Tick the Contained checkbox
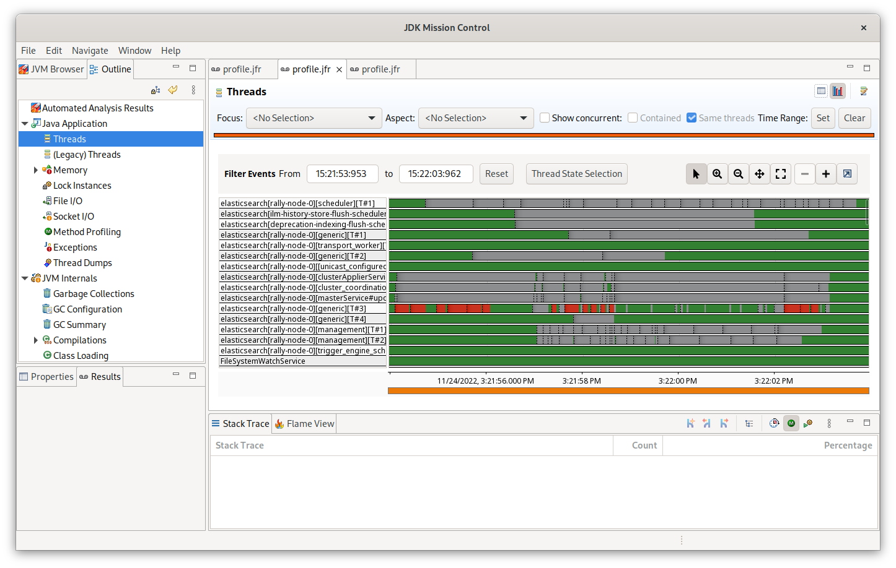The width and height of the screenshot is (896, 568). 633,118
